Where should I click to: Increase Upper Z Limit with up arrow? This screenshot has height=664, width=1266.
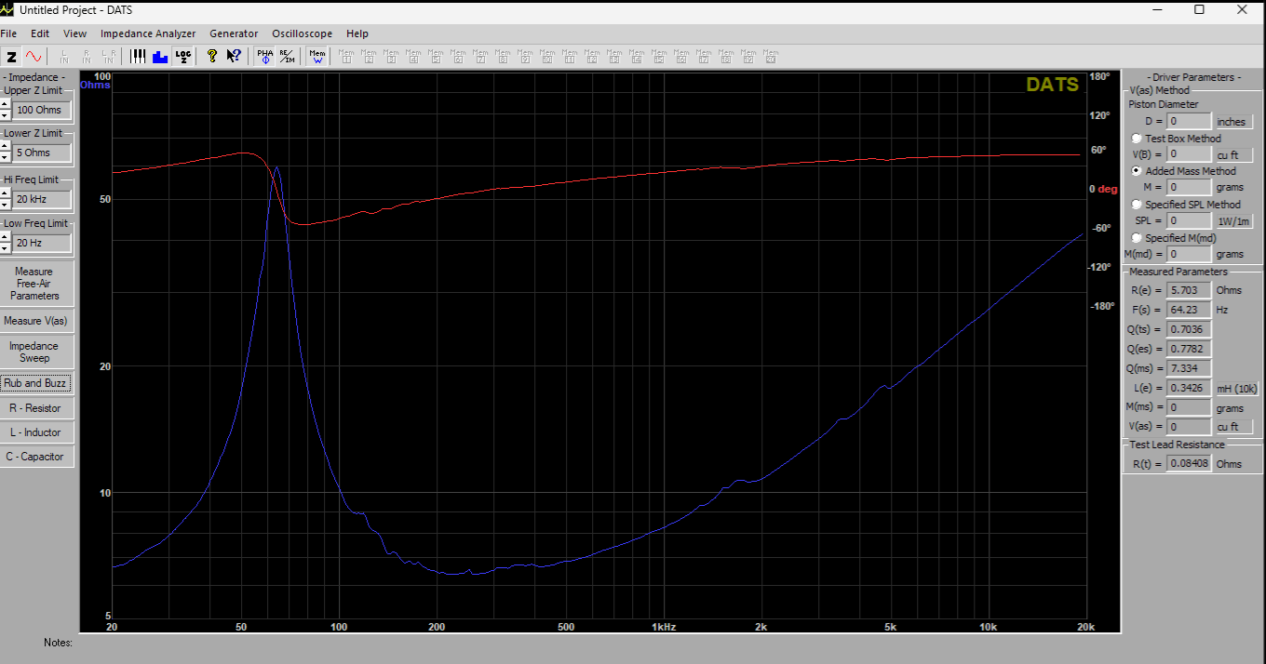click(x=5, y=104)
